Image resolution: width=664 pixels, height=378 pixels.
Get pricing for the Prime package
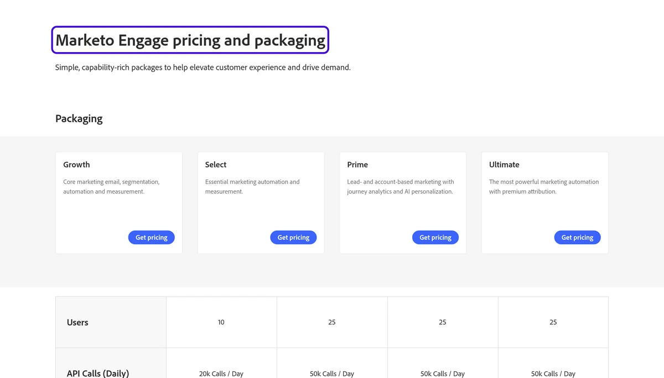click(x=435, y=237)
